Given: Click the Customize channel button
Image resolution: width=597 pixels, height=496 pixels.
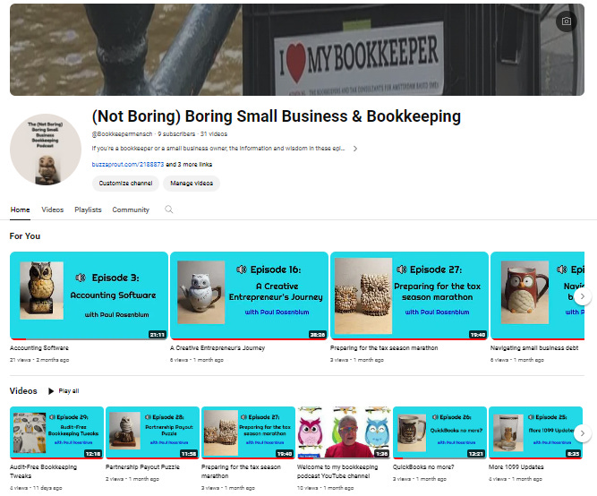Looking at the screenshot, I should (125, 184).
